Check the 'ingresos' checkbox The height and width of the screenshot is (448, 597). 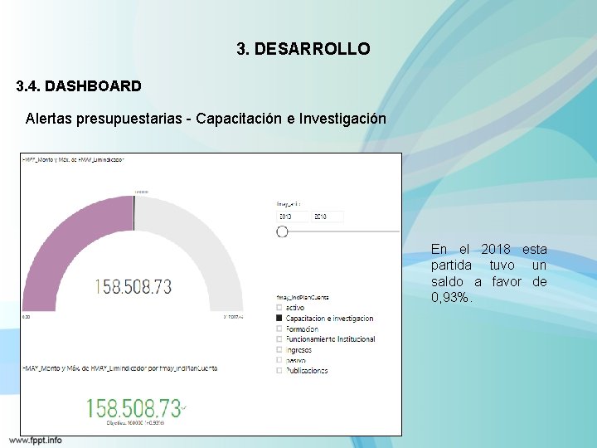point(279,349)
